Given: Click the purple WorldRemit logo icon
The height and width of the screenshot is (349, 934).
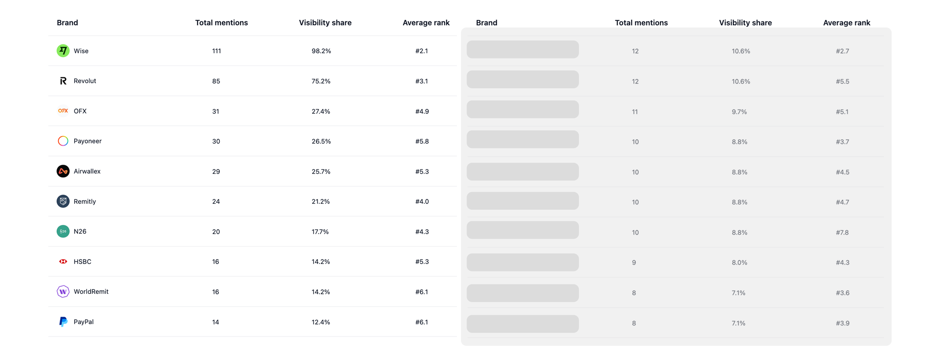Looking at the screenshot, I should tap(63, 291).
